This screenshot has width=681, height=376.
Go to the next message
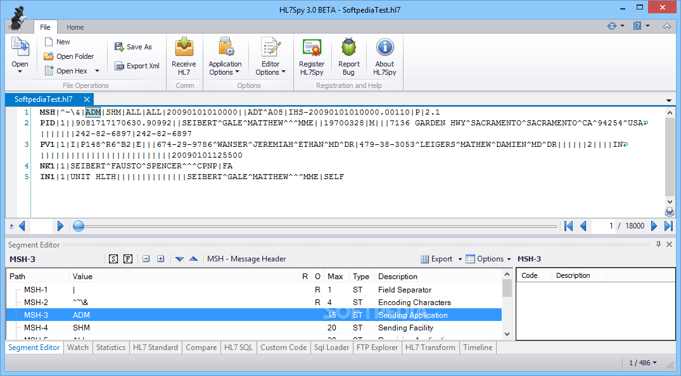click(654, 226)
